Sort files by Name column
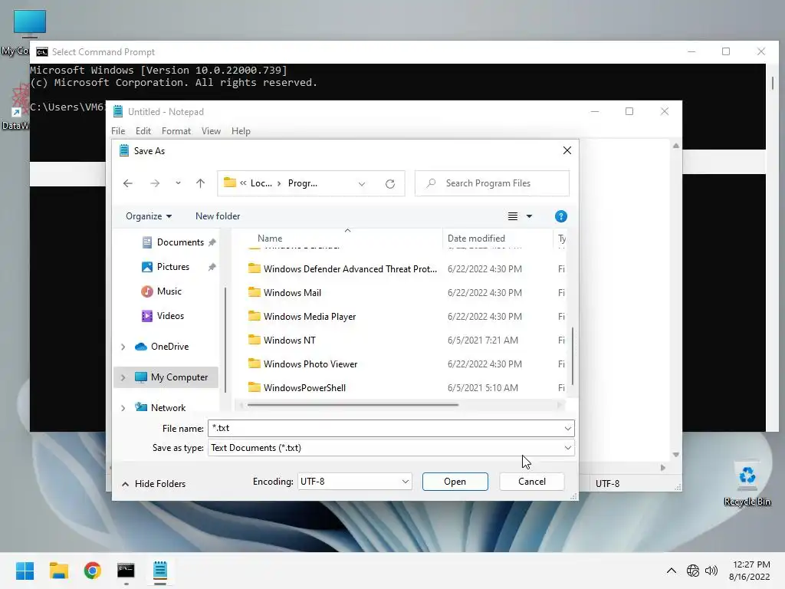The image size is (785, 589). pyautogui.click(x=270, y=239)
